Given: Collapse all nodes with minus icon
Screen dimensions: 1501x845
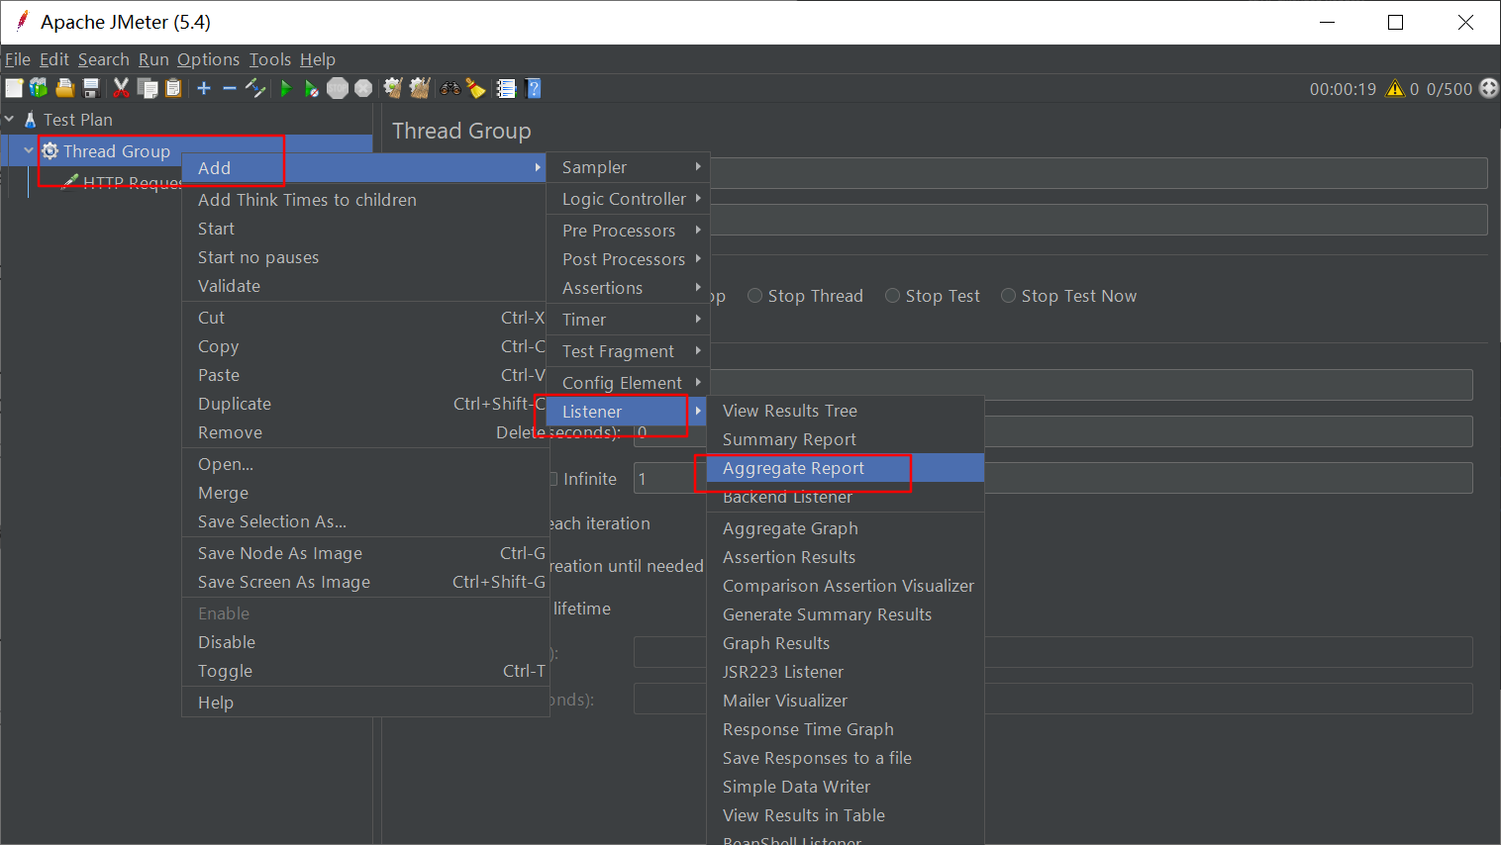Looking at the screenshot, I should [x=230, y=88].
